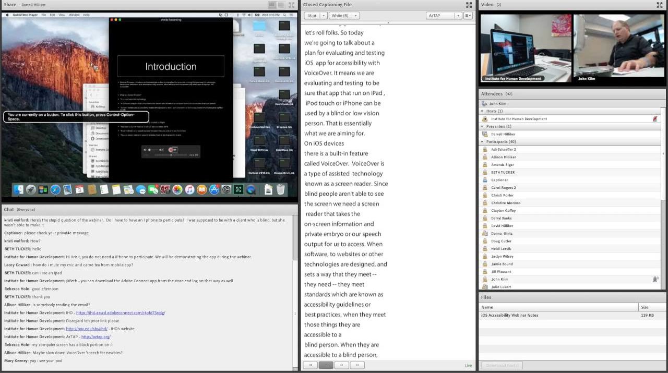This screenshot has width=668, height=373.
Task: Open the caption options menu icon
Action: click(x=468, y=16)
